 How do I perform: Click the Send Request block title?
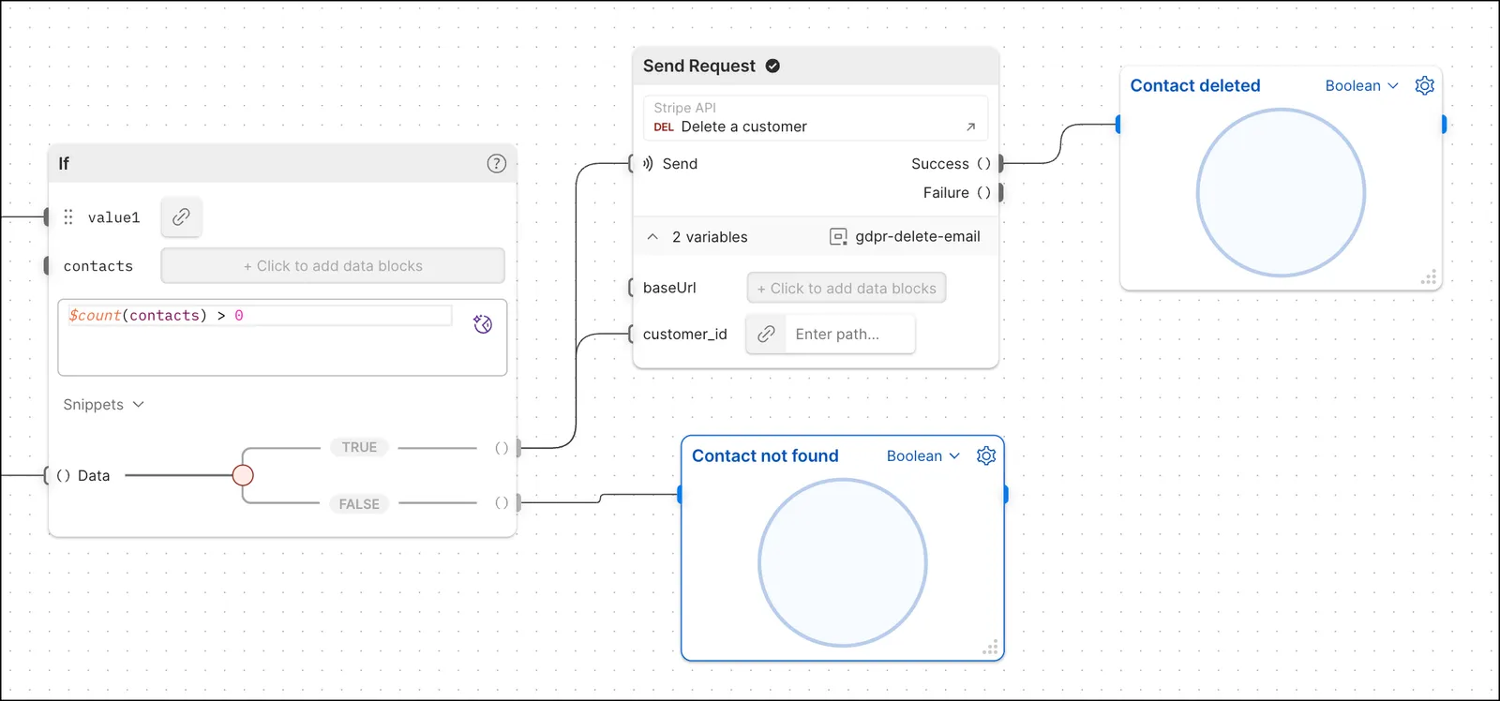click(699, 66)
